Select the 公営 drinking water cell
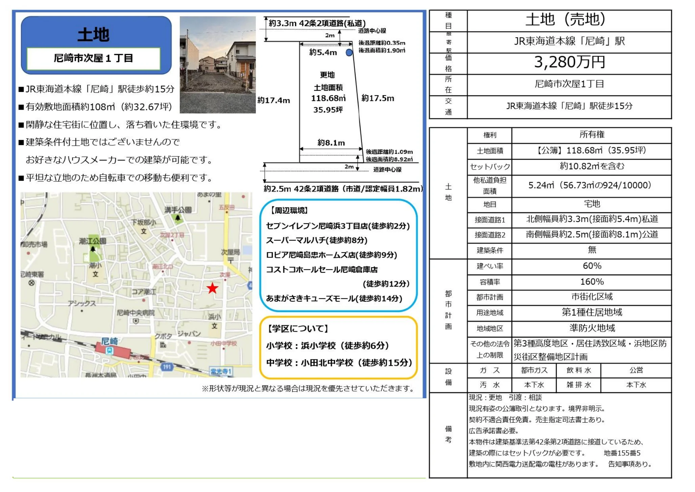This screenshot has height=492, width=695. tap(636, 371)
